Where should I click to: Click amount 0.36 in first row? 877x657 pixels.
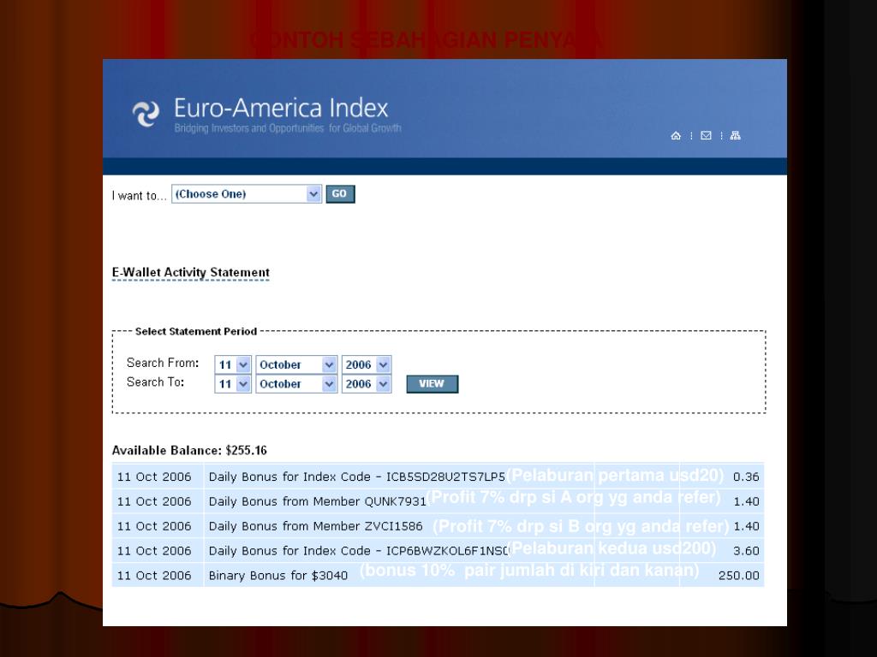746,476
